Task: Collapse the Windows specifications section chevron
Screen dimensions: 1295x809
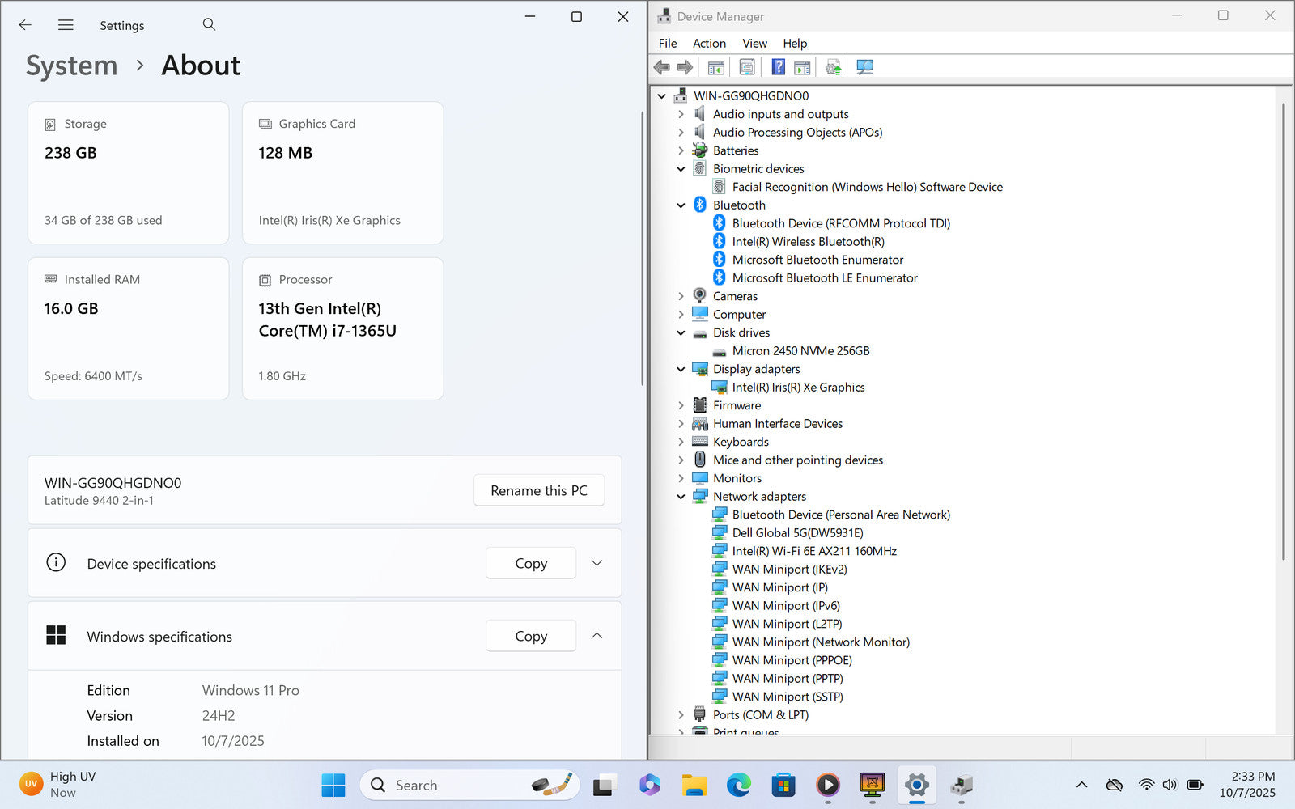Action: 597,636
